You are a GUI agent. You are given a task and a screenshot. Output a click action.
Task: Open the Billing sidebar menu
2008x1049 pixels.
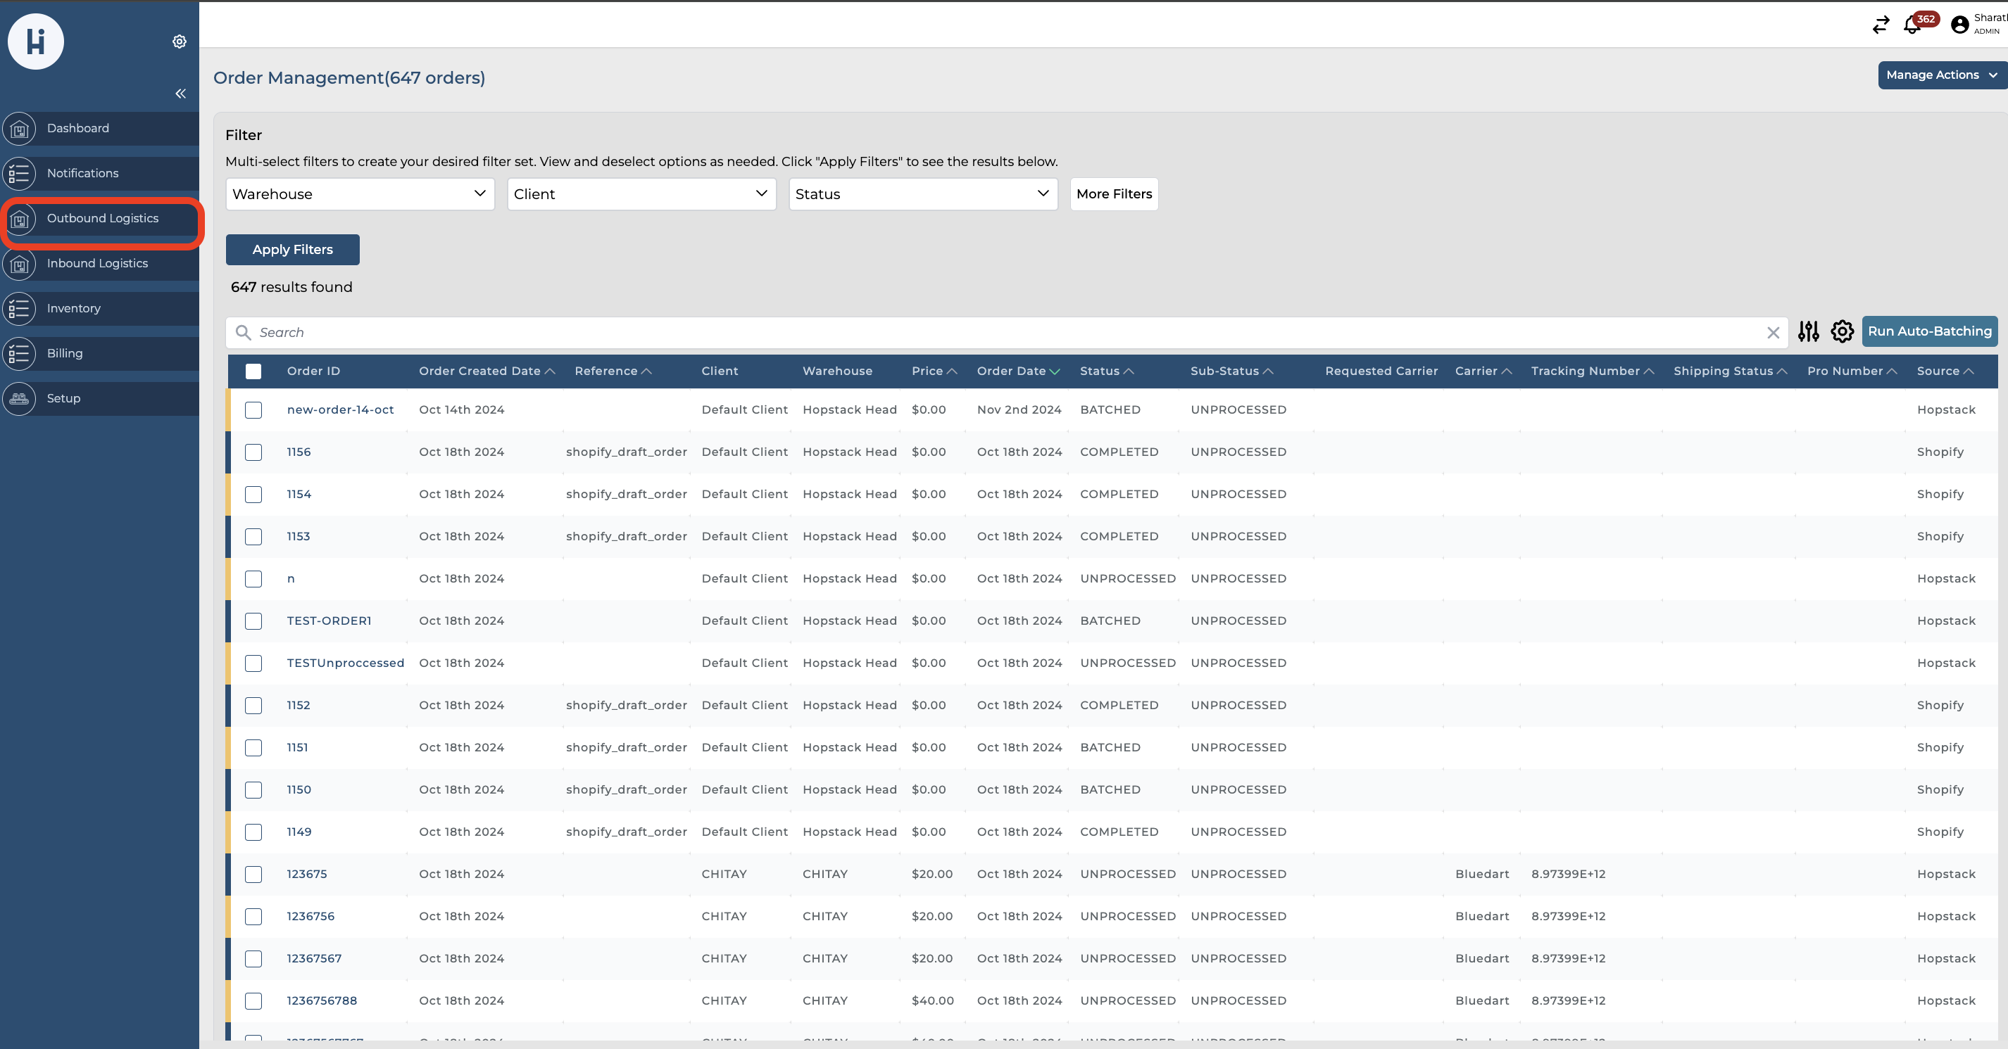point(65,354)
